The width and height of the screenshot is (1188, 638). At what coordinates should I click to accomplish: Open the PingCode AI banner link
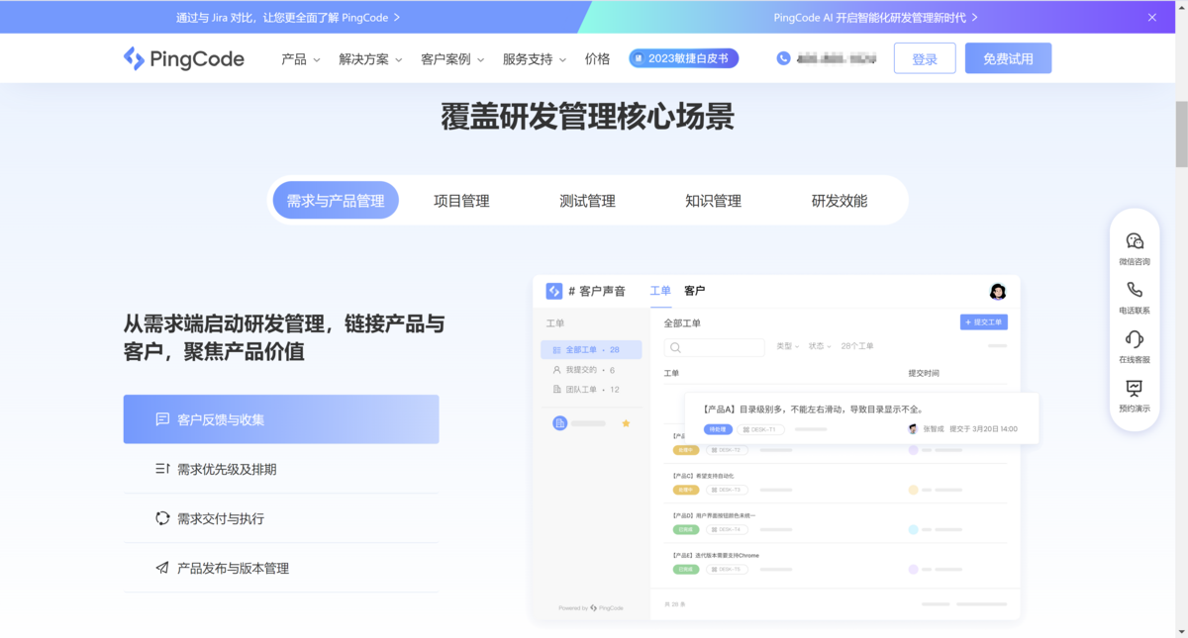coord(875,17)
